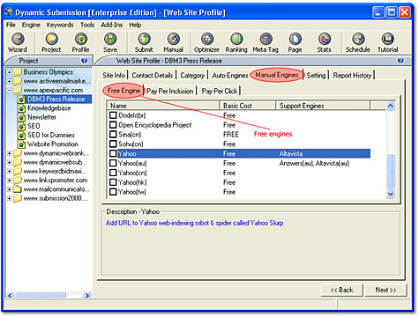419x317 pixels.
Task: Click the engine list vertical scrollbar thumb
Action: (x=391, y=172)
